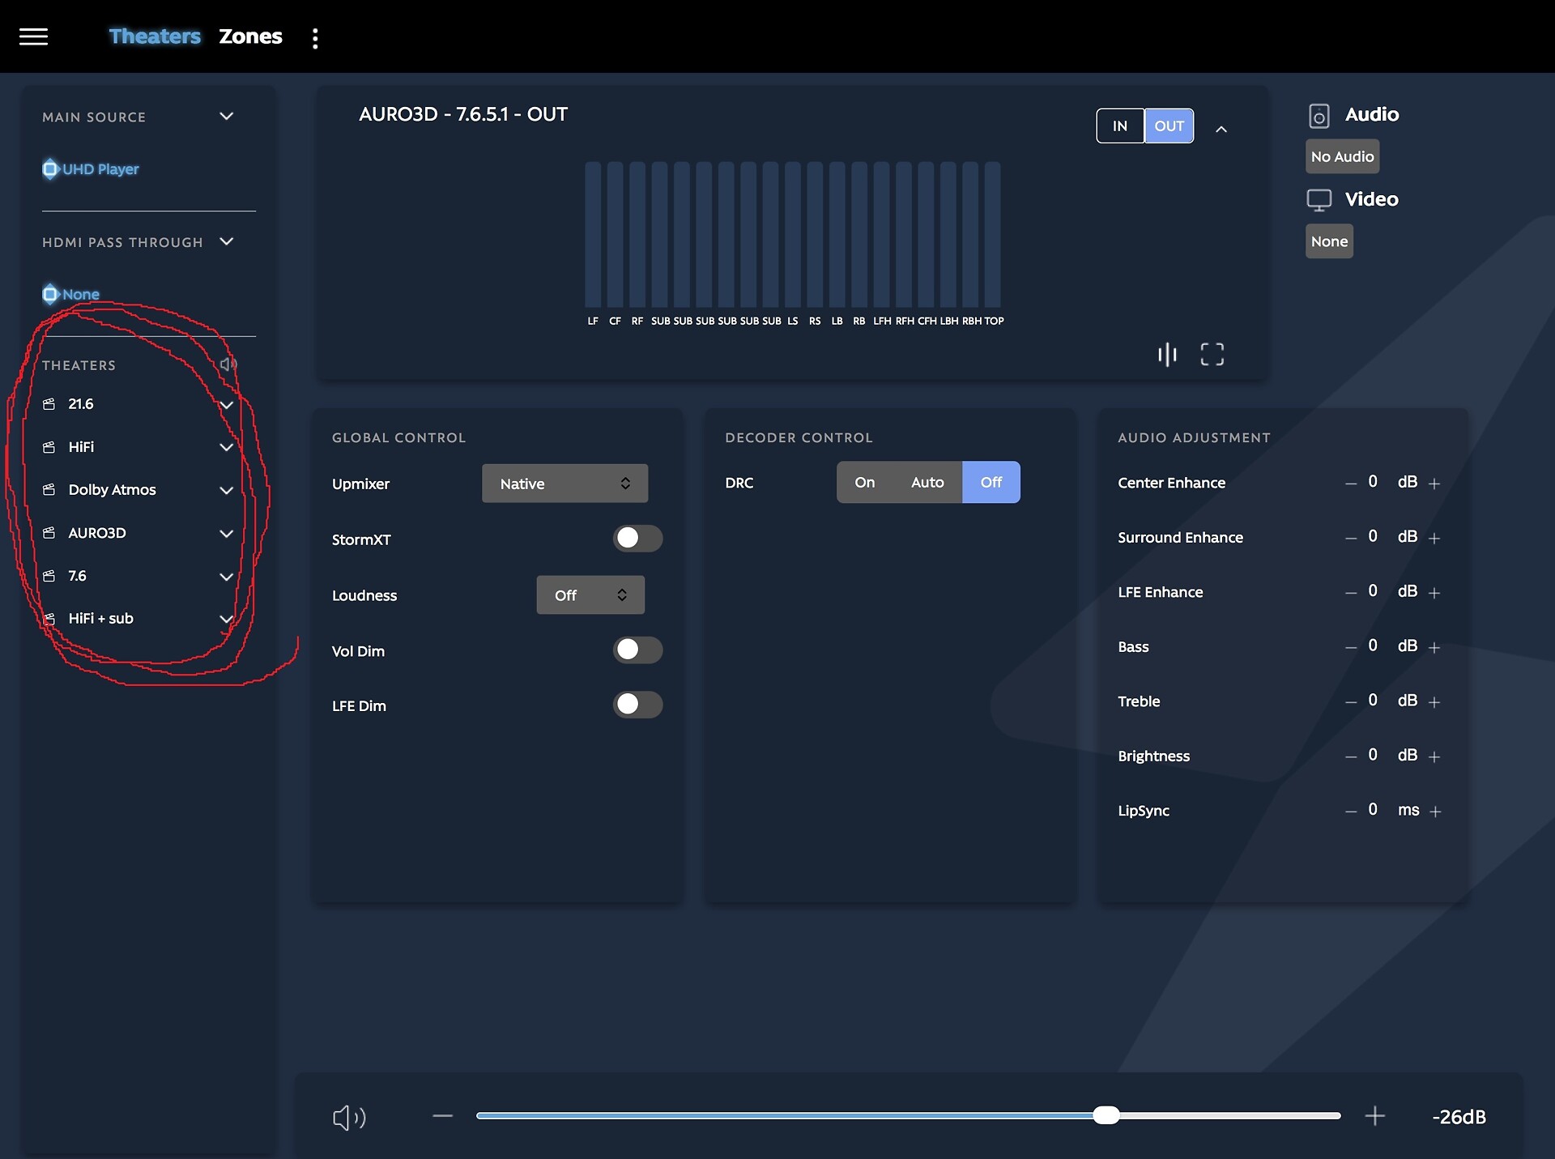The width and height of the screenshot is (1555, 1159).
Task: Switch meter view to OUT
Action: click(x=1169, y=126)
